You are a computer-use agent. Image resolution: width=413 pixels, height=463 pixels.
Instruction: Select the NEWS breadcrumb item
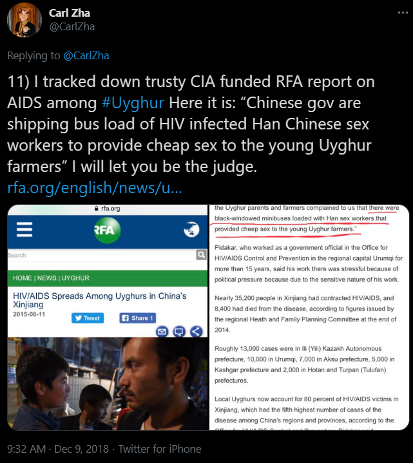[x=46, y=278]
